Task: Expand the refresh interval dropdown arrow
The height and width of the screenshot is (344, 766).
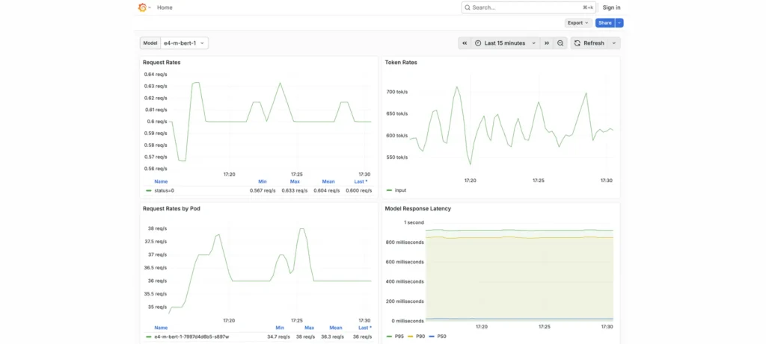Action: (x=614, y=43)
